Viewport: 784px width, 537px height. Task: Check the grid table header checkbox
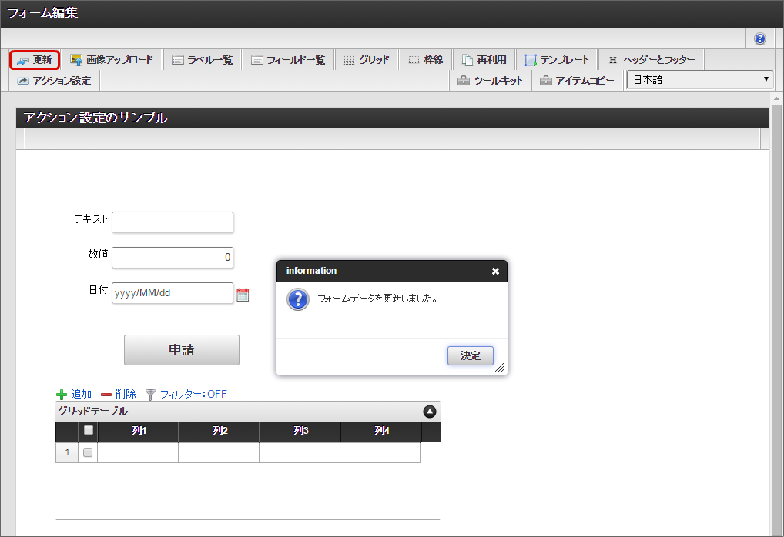88,431
